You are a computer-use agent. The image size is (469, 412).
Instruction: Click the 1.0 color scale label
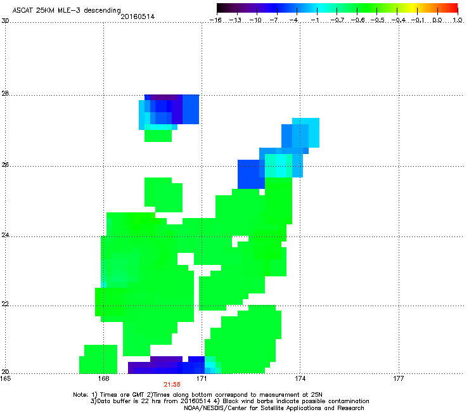click(458, 20)
